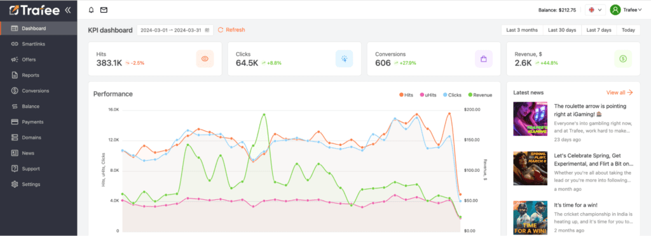Select Last 3 months range

[x=522, y=30]
